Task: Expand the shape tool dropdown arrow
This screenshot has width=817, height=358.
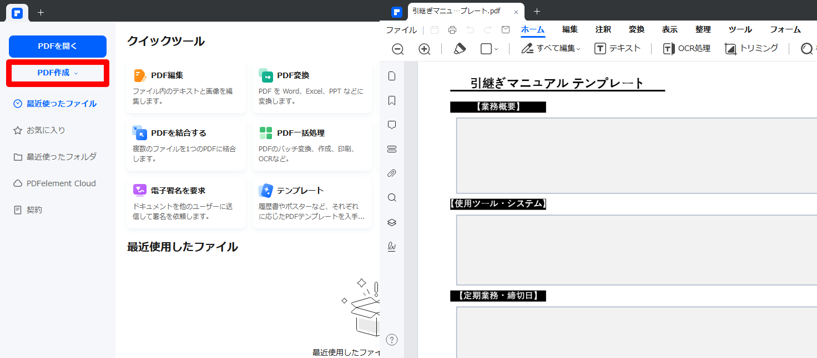Action: coord(496,49)
